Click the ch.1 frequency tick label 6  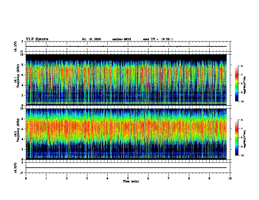(x=23, y=75)
